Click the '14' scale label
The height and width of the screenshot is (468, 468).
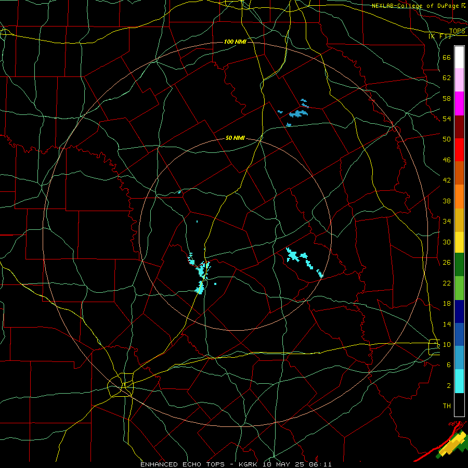coord(447,324)
